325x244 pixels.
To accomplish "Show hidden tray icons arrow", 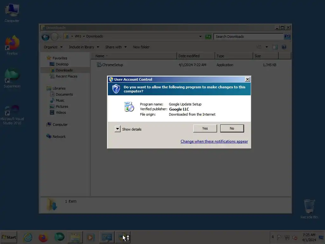I will point(273,237).
